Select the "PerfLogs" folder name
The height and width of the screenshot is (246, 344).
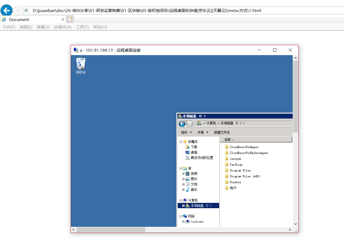[x=236, y=165]
